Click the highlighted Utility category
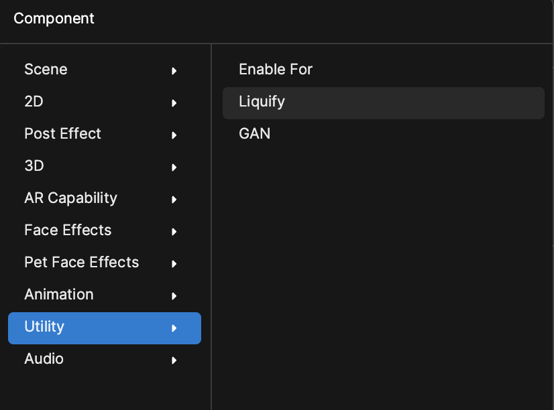The height and width of the screenshot is (410, 554). 105,328
